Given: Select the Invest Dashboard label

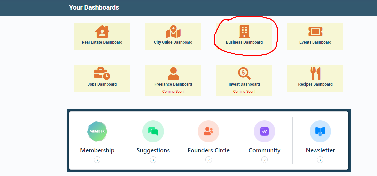Looking at the screenshot, I should (x=244, y=84).
